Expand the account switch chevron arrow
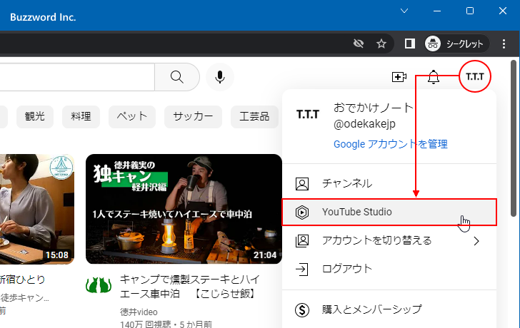This screenshot has height=328, width=520. tap(476, 241)
